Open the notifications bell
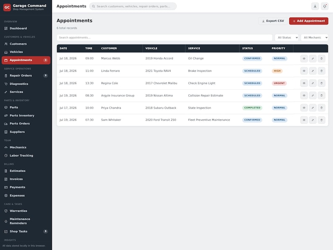Viewport: 333px width, 250px height. pos(325,6)
